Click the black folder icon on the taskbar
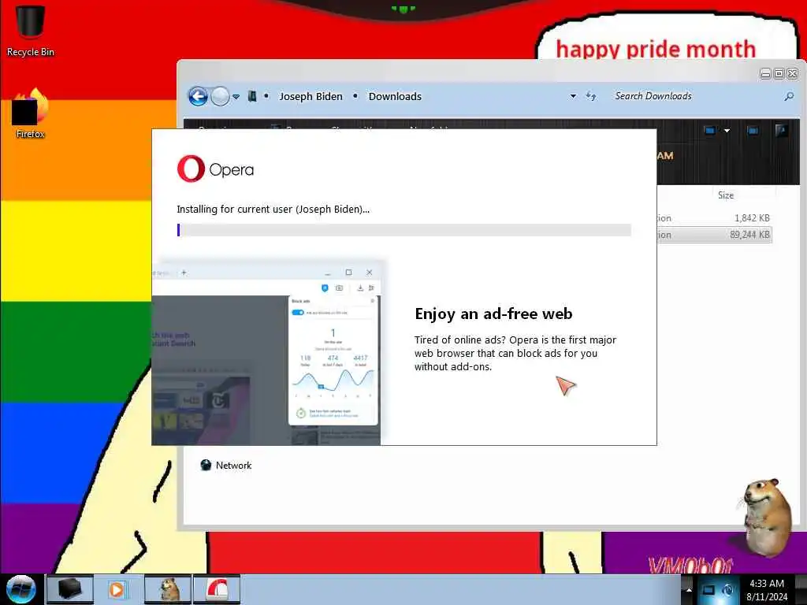807x605 pixels. (x=69, y=589)
